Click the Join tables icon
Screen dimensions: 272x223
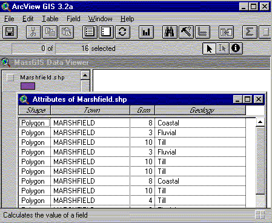coord(226,32)
